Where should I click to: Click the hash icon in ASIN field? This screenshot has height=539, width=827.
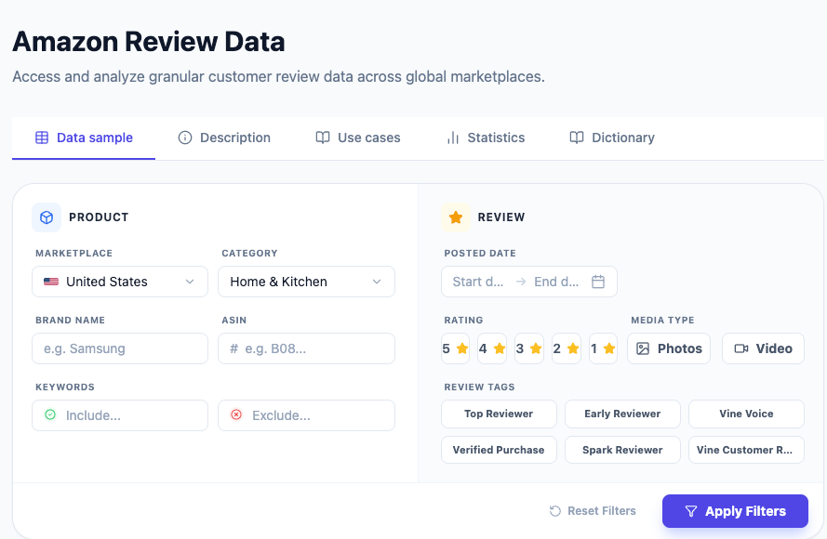coord(234,348)
